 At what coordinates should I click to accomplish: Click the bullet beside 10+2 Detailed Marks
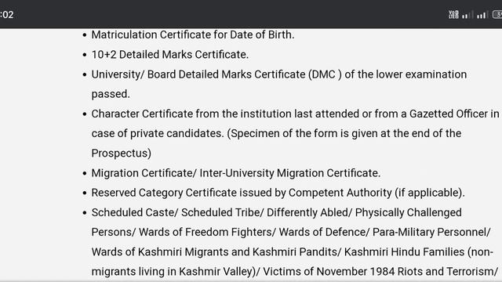pyautogui.click(x=85, y=55)
